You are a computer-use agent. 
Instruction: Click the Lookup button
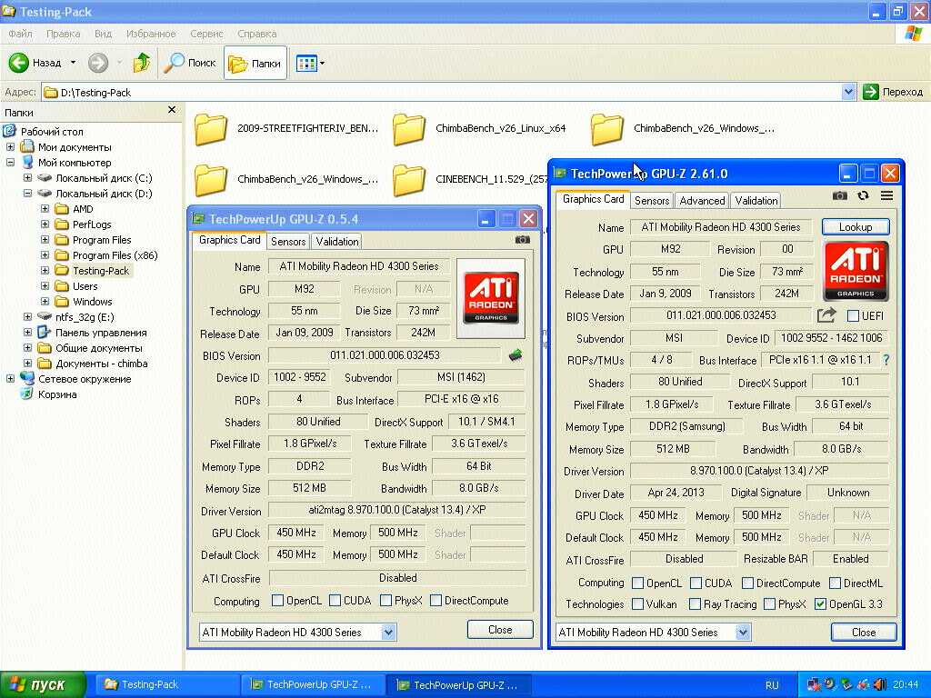(x=855, y=226)
